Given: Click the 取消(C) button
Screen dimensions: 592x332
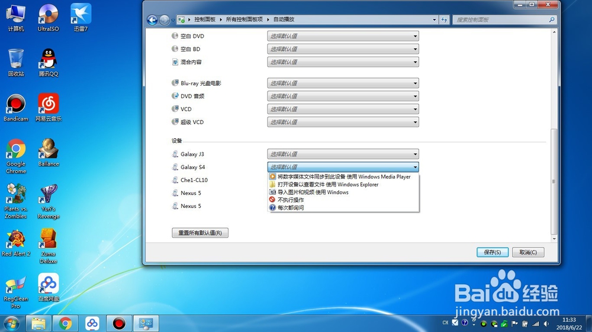Looking at the screenshot, I should 528,252.
